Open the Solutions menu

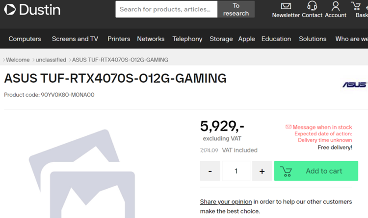click(x=313, y=39)
